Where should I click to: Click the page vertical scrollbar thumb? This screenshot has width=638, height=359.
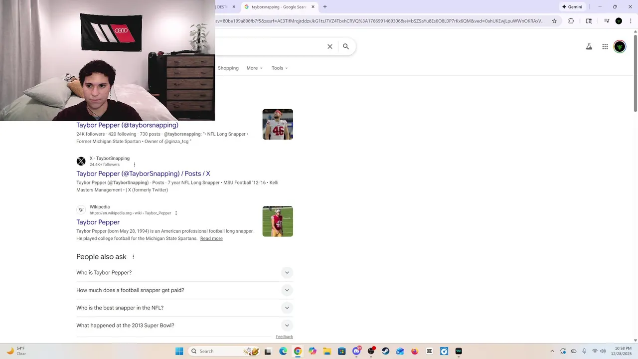pos(635,73)
